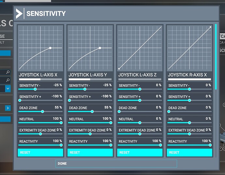The height and width of the screenshot is (175, 225).
Task: Adjust Neutral slider for R-Axis X
Action: (x=189, y=123)
